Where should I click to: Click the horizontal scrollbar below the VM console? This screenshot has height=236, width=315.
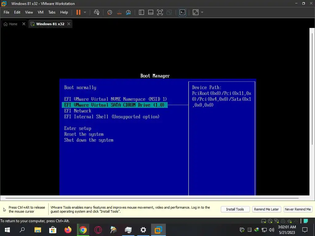tap(152, 198)
